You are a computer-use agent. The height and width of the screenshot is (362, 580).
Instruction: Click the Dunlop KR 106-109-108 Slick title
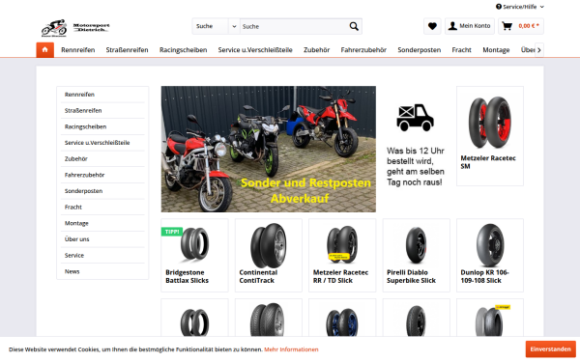(x=484, y=277)
